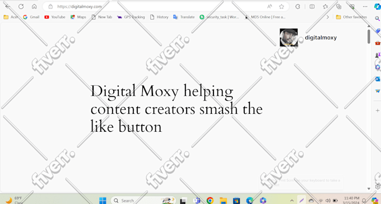Open the Translate bookmark
Viewport: 381px width, 204px height.
point(184,17)
